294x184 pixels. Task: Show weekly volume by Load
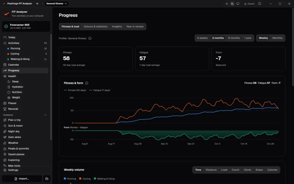coord(224,170)
